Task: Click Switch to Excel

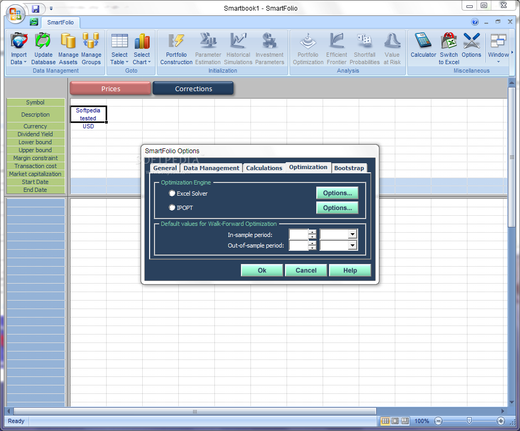Action: click(449, 49)
